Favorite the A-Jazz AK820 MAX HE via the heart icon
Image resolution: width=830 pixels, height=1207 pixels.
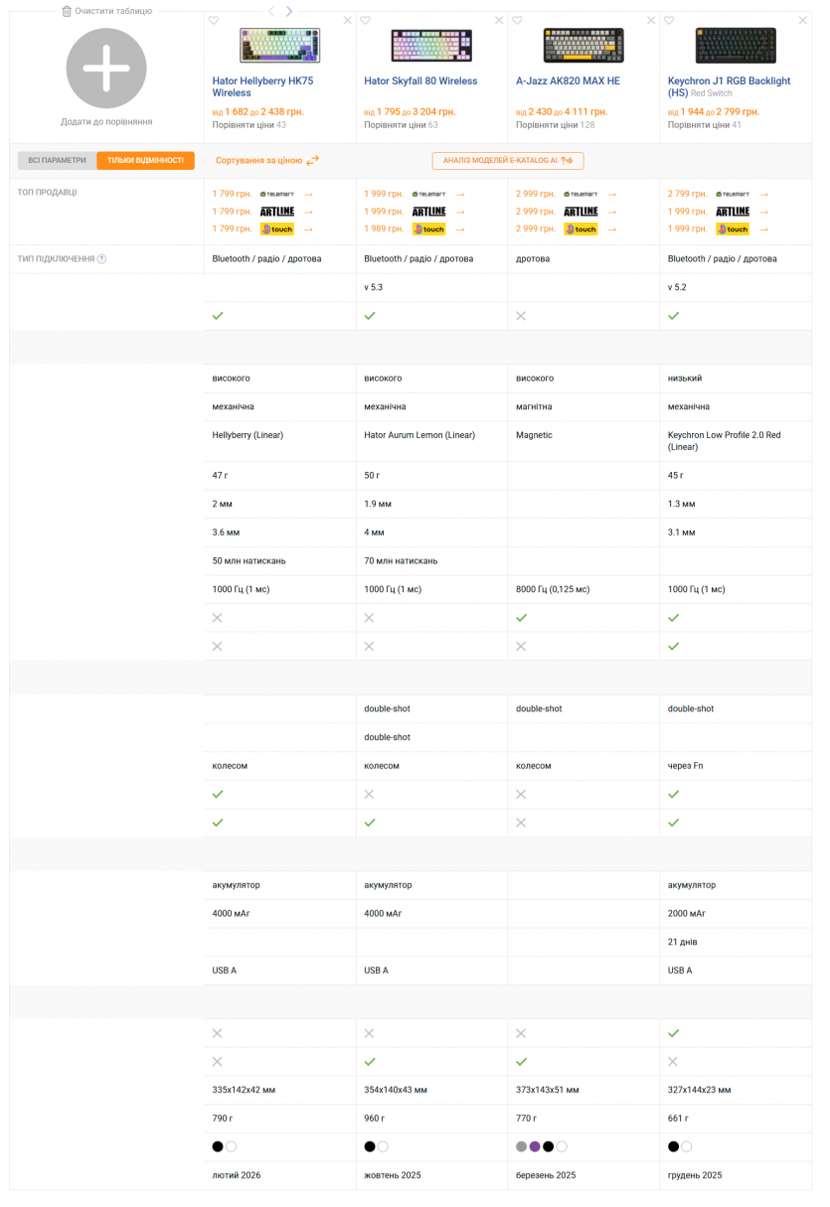tap(517, 21)
